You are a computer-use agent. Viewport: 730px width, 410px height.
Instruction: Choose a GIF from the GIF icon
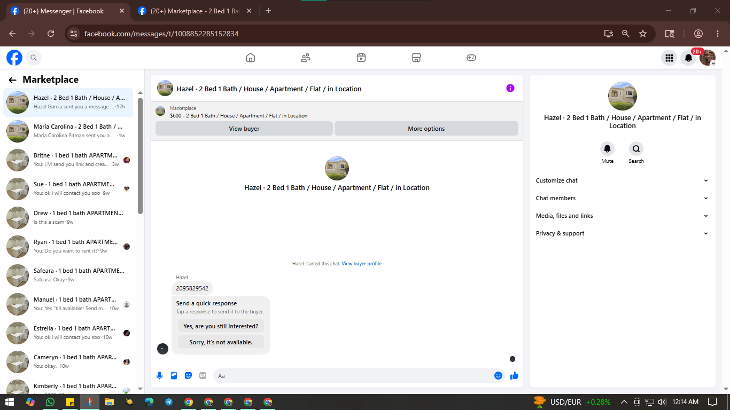[203, 375]
